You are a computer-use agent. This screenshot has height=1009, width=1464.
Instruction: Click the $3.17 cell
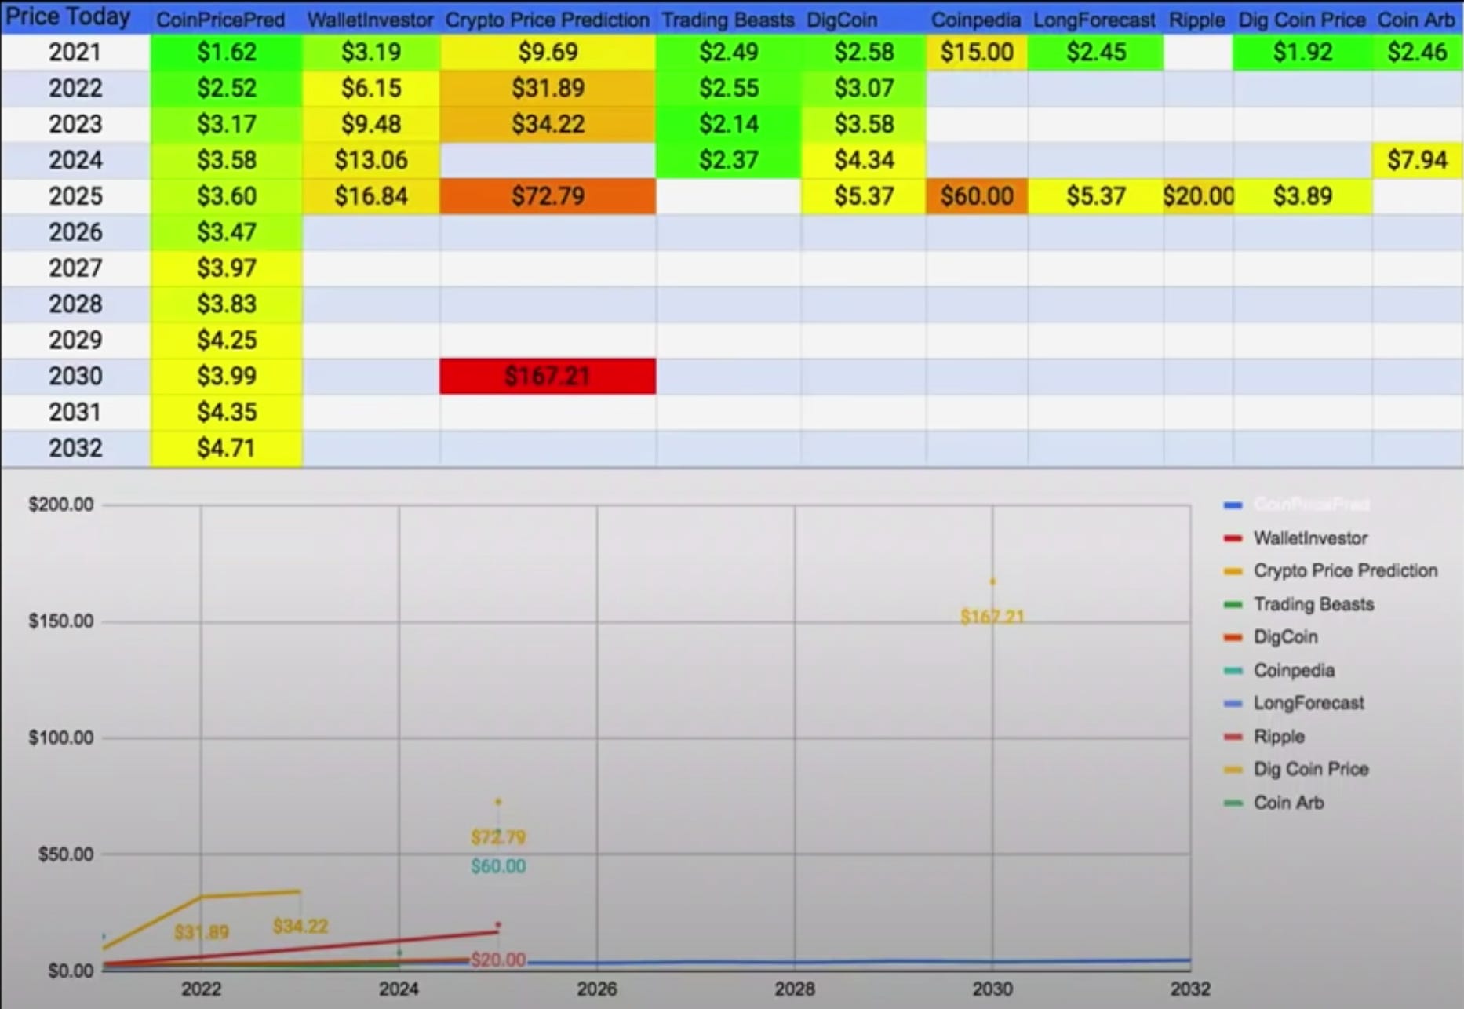click(x=227, y=124)
